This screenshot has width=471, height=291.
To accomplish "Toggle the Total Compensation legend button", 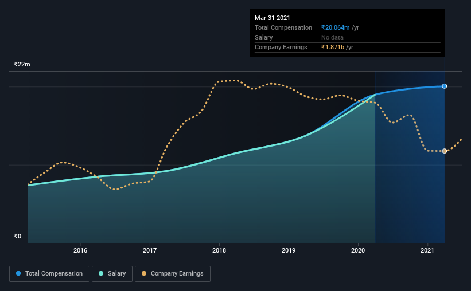I will (x=49, y=274).
